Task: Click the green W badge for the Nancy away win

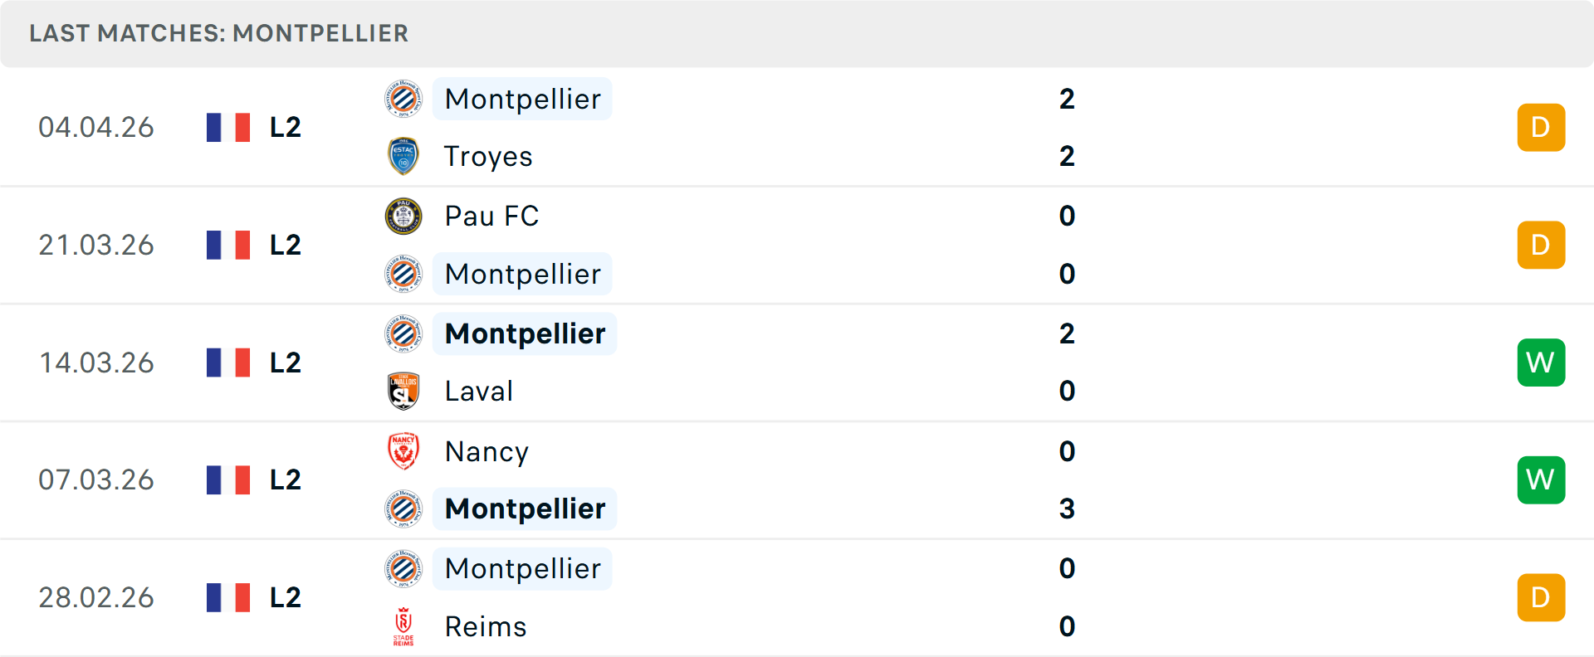Action: click(x=1541, y=479)
